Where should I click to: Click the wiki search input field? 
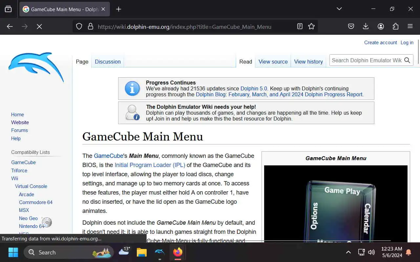click(366, 60)
